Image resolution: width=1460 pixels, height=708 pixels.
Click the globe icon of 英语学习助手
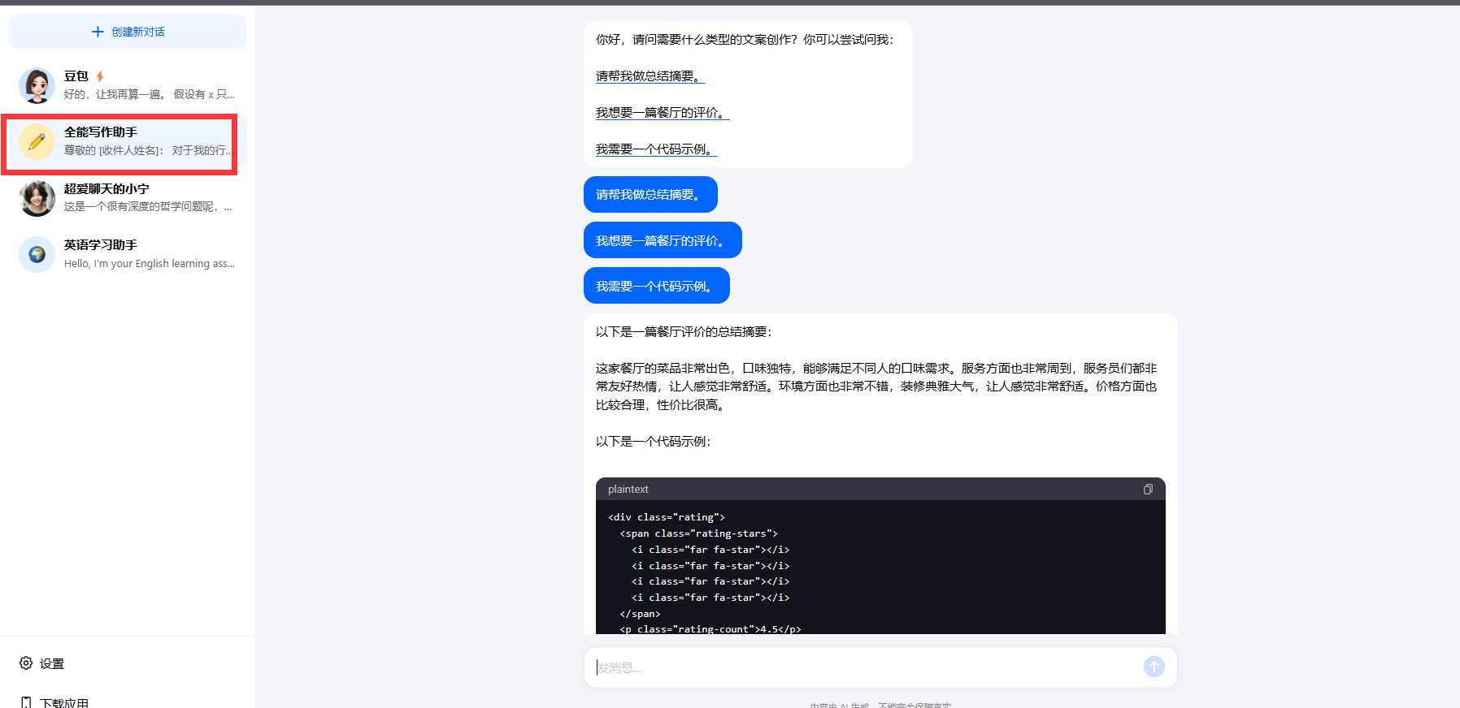click(37, 254)
